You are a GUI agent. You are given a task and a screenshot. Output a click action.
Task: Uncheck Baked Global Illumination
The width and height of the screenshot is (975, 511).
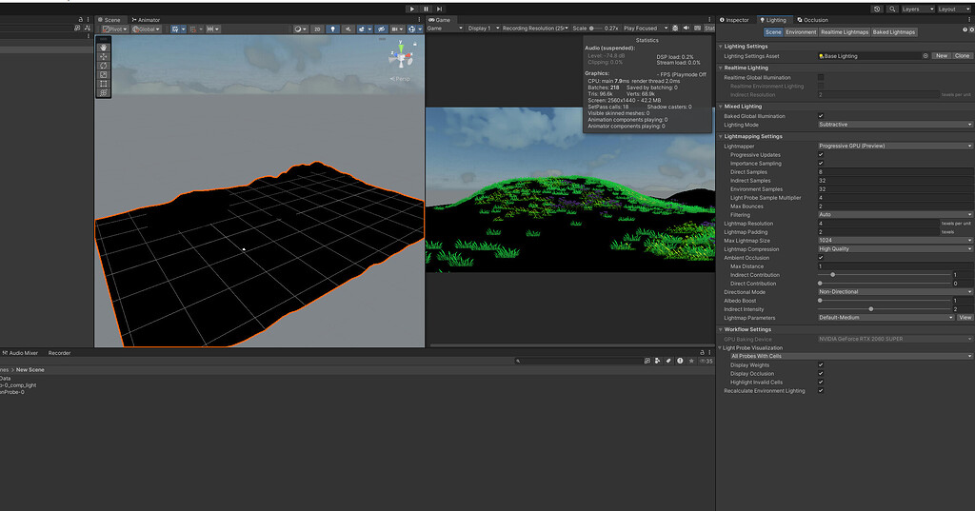821,116
